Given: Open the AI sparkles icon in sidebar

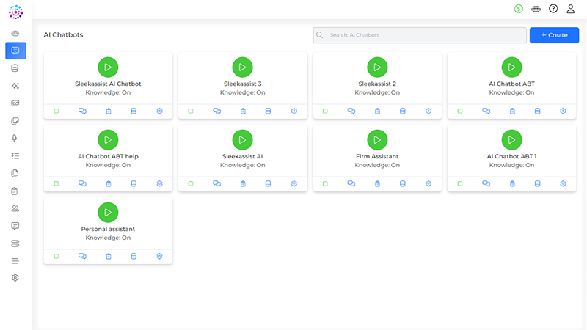Looking at the screenshot, I should click(x=15, y=86).
